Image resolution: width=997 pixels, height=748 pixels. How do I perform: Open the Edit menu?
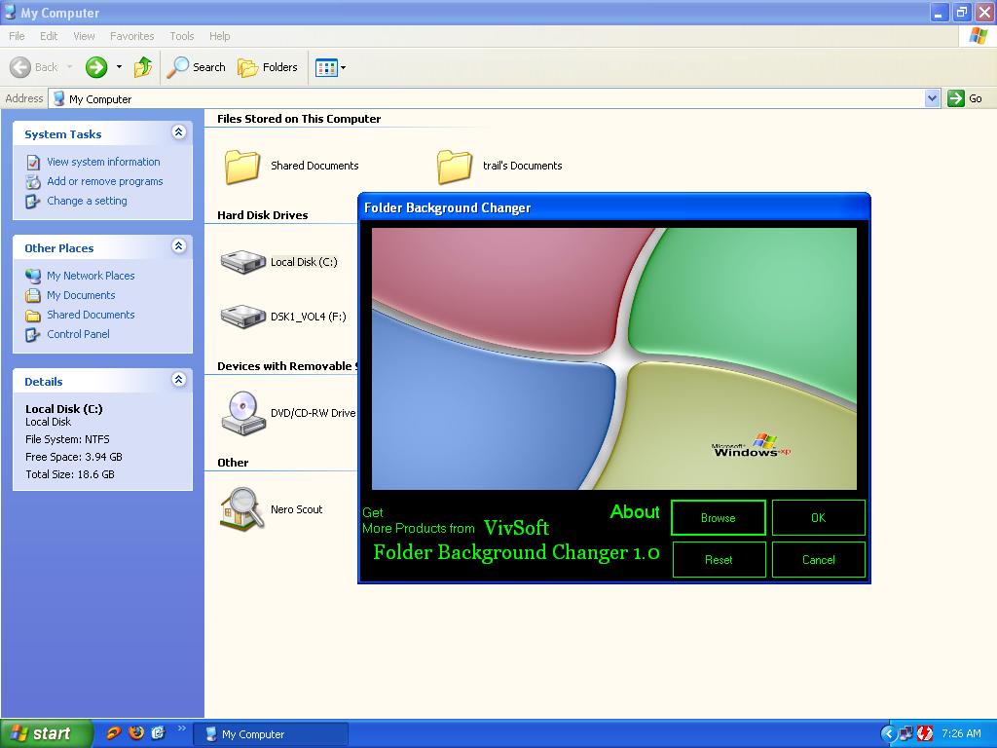49,36
